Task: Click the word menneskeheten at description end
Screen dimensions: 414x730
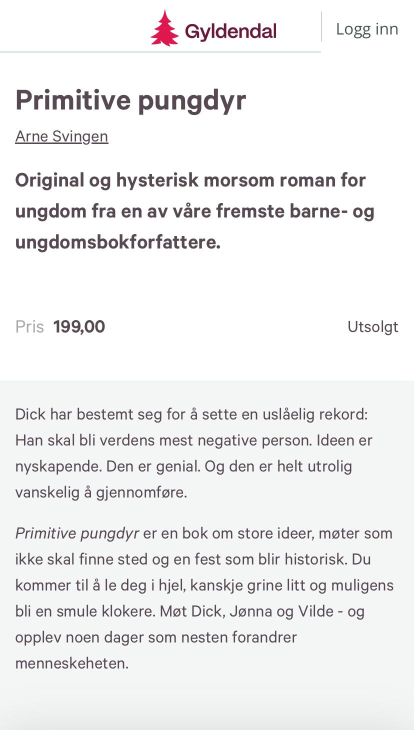Action: point(72,663)
